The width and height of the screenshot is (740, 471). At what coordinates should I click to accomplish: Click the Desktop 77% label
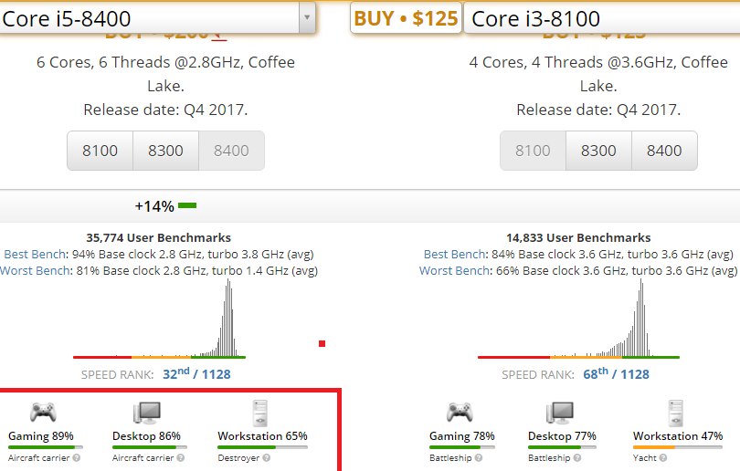562,436
